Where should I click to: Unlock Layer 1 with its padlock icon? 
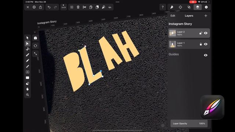[201, 44]
